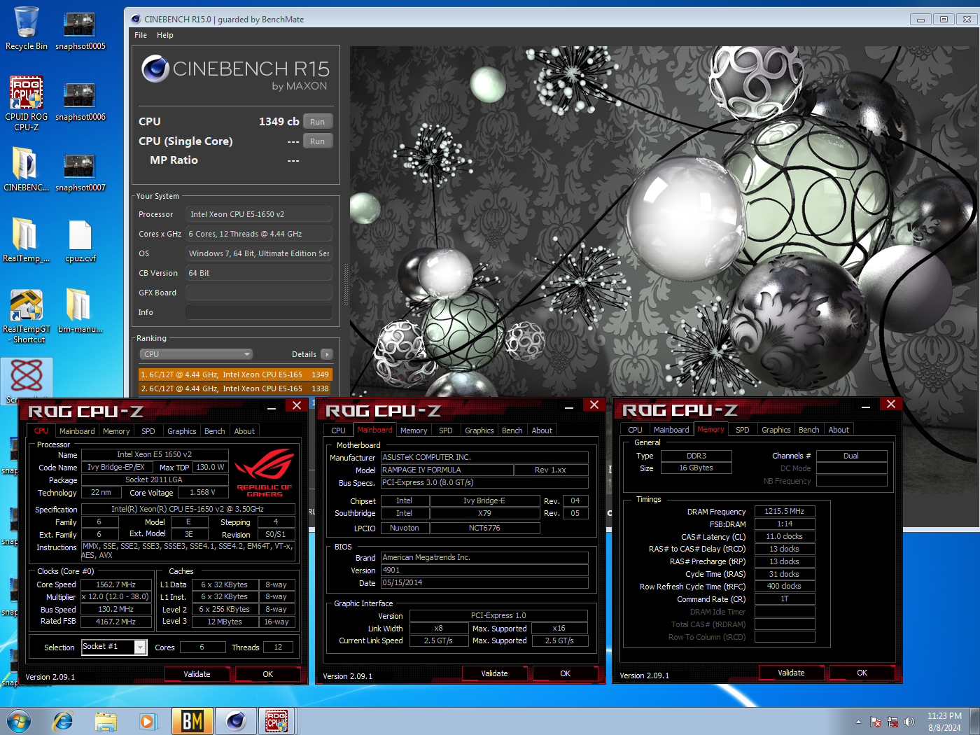
Task: Select Memory tab in left CPU-Z window
Action: click(116, 431)
